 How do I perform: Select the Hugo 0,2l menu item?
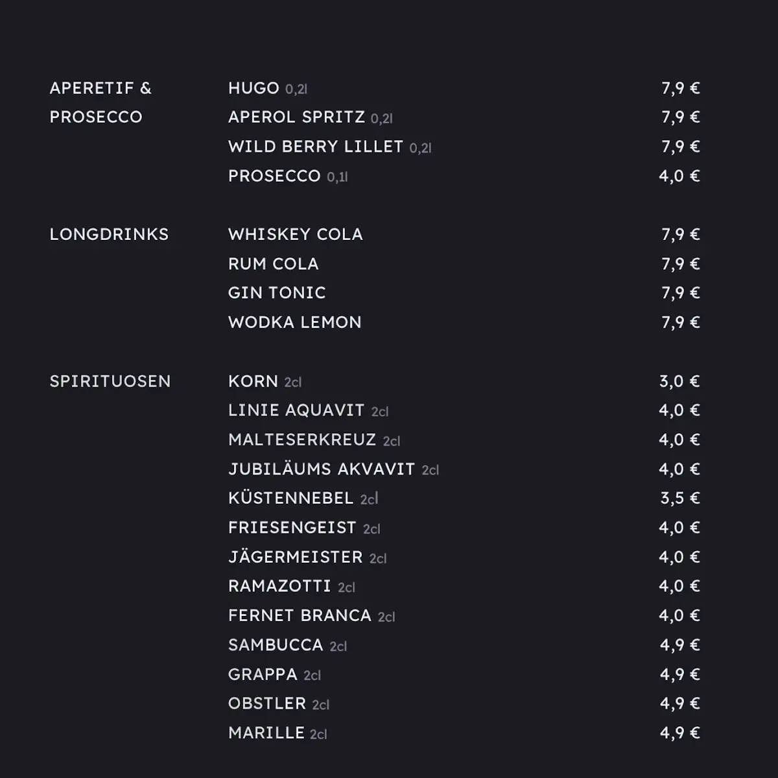tap(268, 88)
